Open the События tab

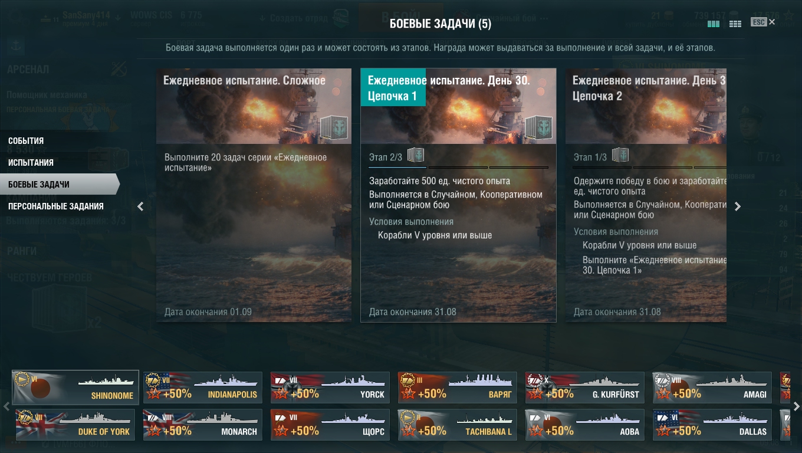click(x=26, y=141)
